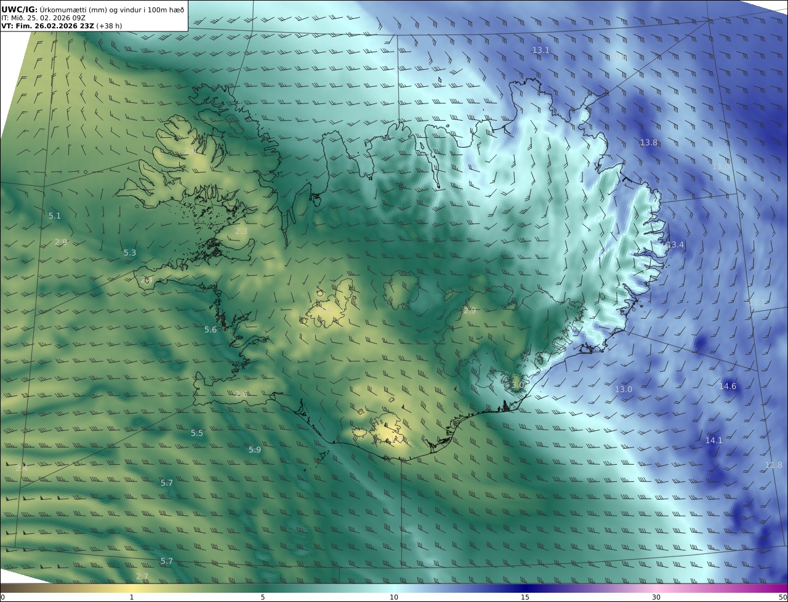Click the colorbar tick label 15

tap(525, 597)
